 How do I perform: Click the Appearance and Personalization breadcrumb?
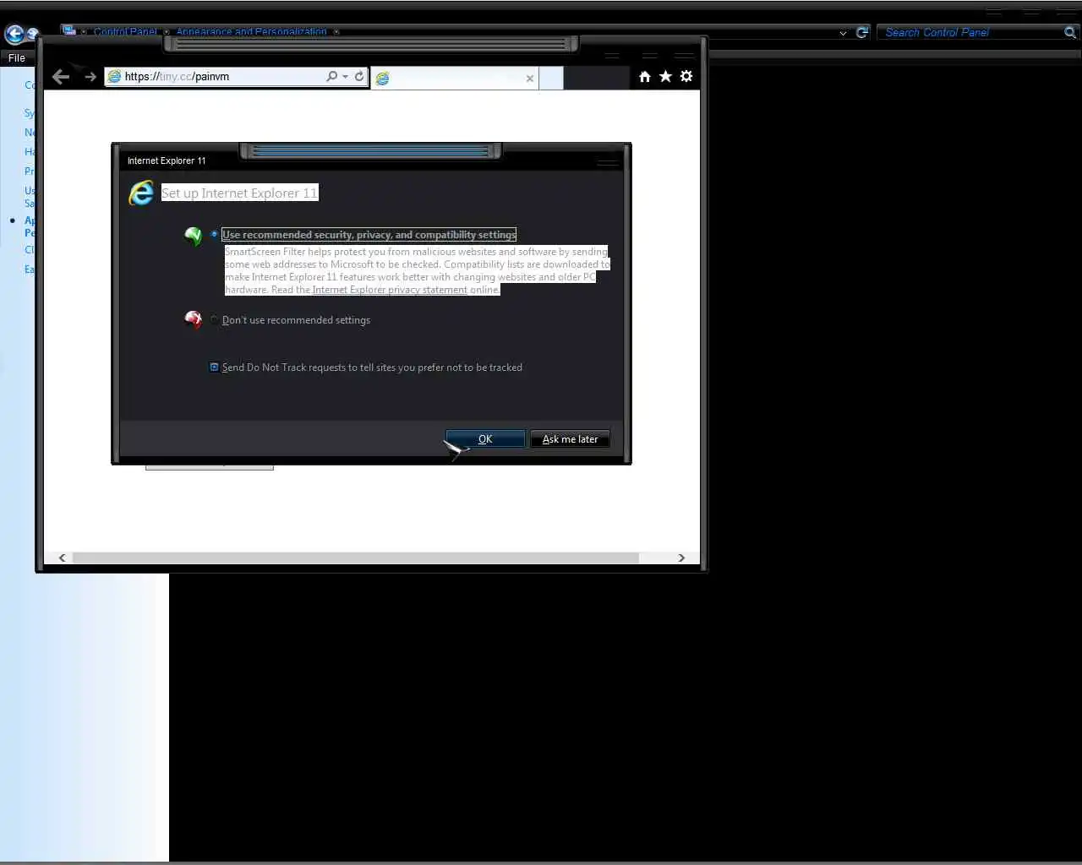pos(251,32)
